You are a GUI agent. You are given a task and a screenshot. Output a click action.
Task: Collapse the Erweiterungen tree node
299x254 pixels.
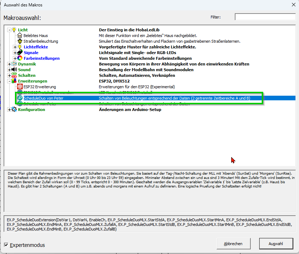[9, 81]
